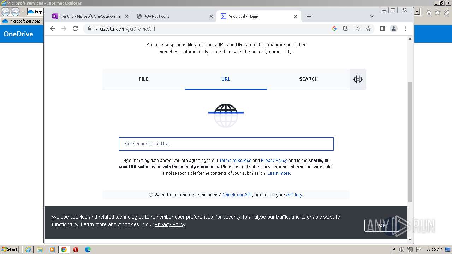Image resolution: width=452 pixels, height=254 pixels.
Task: Open the Terms of Service link
Action: click(235, 160)
